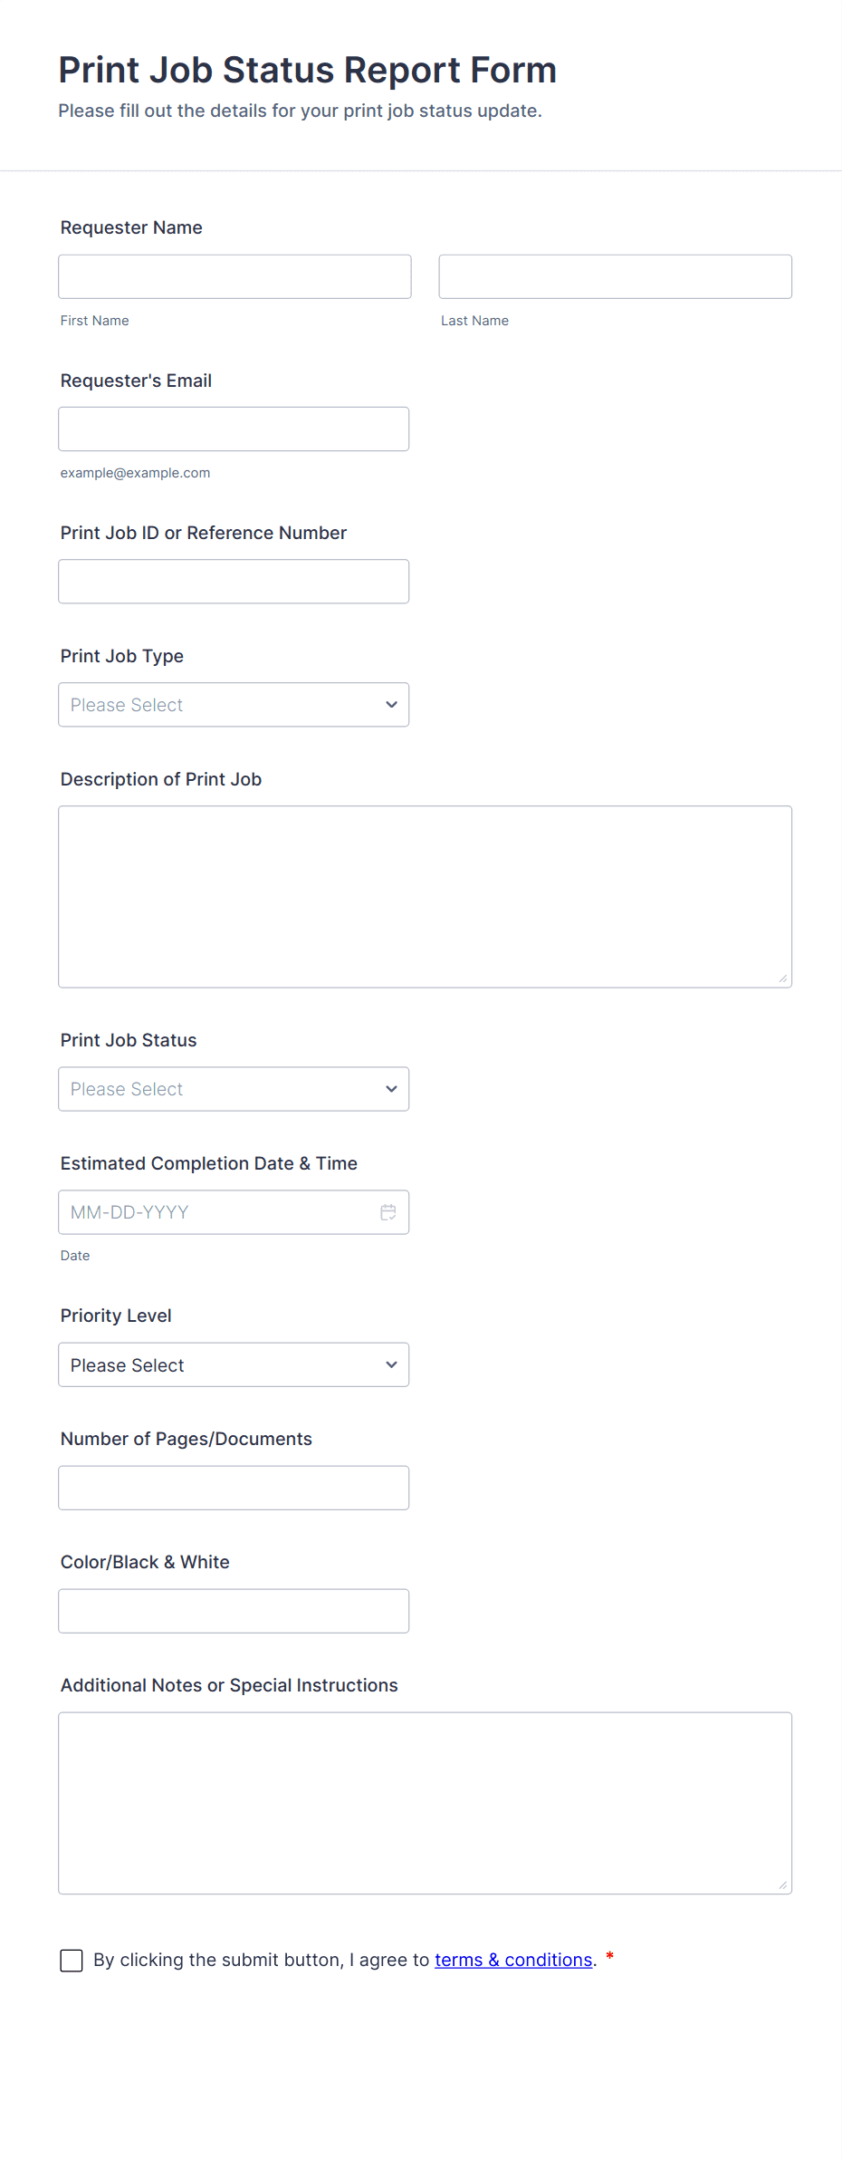Open the Print Job Type dropdown
842x2159 pixels.
(x=234, y=705)
